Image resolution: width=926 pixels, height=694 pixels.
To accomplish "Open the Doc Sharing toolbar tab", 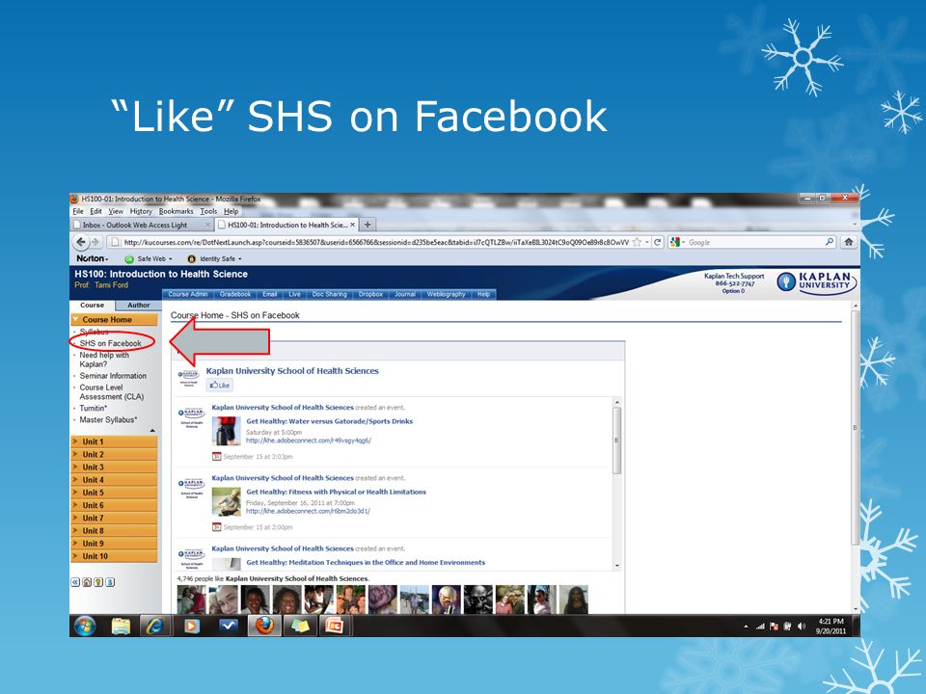I will tap(330, 294).
